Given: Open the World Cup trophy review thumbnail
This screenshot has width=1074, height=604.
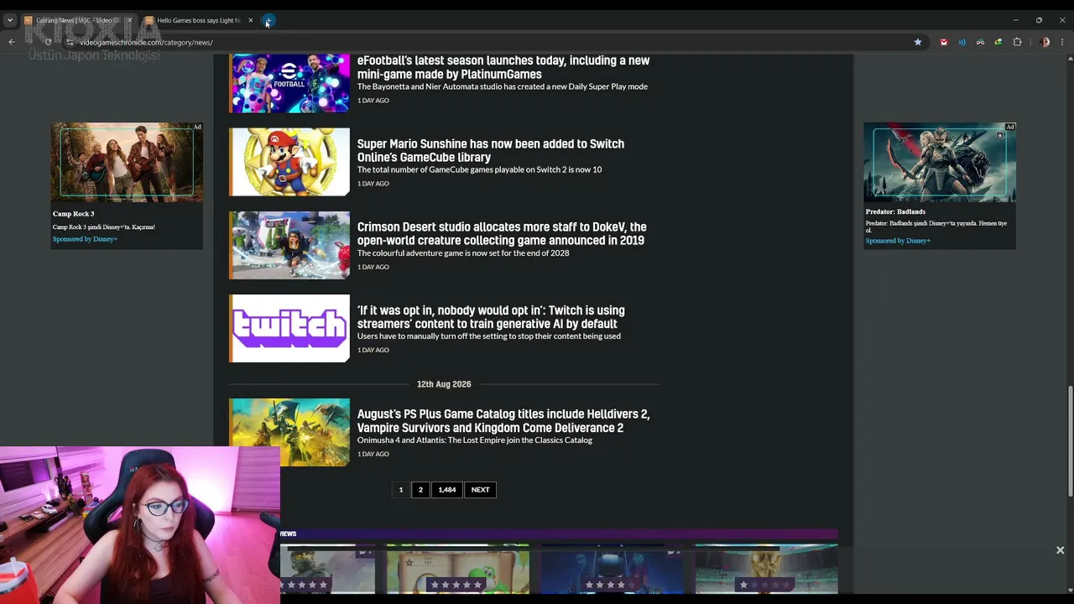Looking at the screenshot, I should (x=766, y=569).
